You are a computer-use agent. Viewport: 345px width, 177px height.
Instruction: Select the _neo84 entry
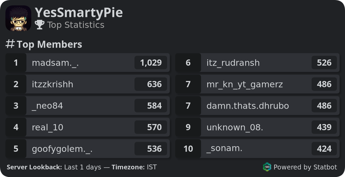pyautogui.click(x=88, y=106)
